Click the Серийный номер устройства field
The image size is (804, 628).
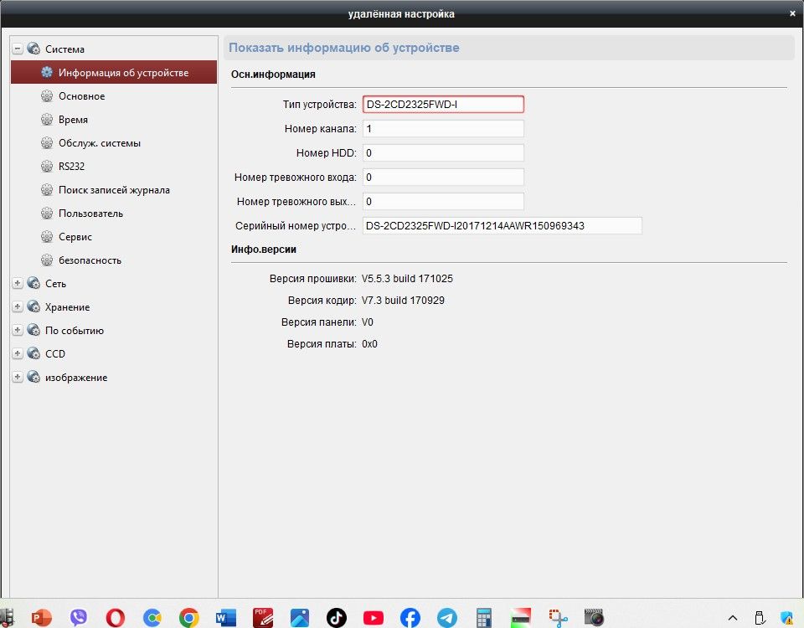pyautogui.click(x=502, y=225)
